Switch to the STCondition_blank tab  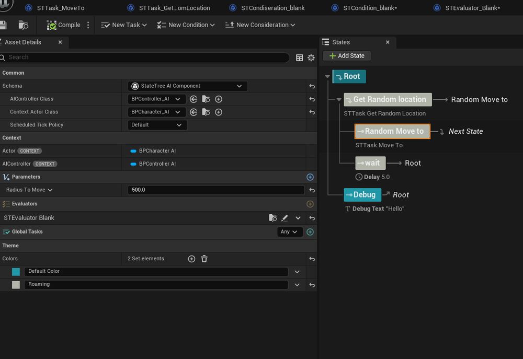pos(364,8)
